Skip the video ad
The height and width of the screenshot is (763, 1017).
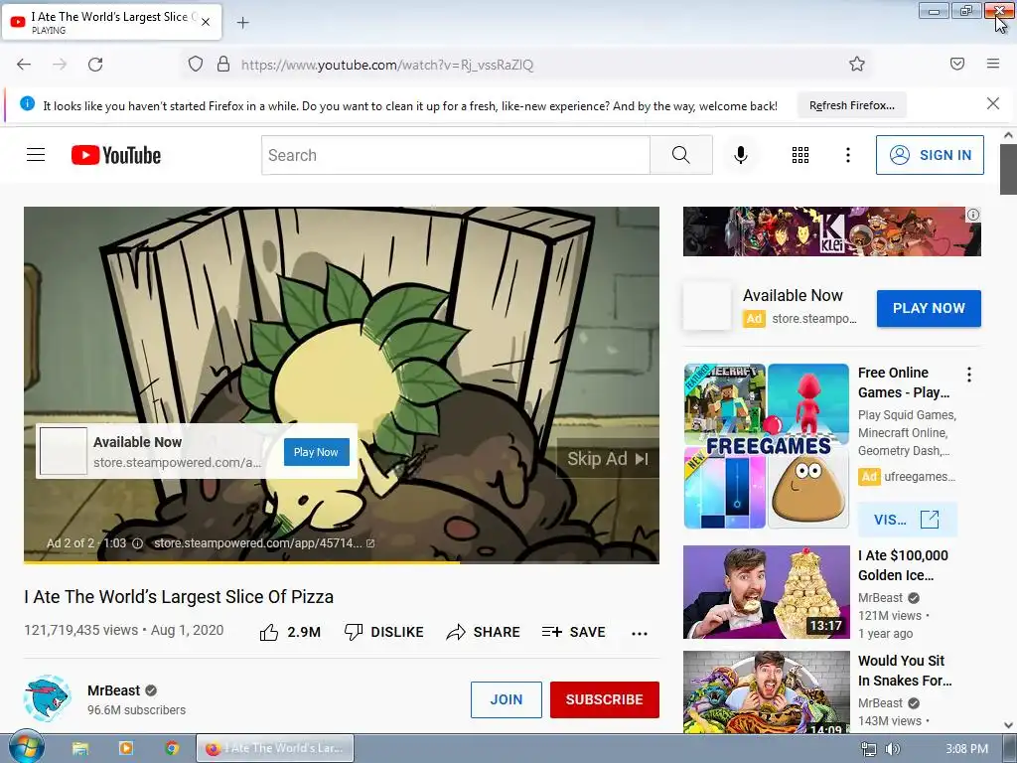[x=607, y=459]
